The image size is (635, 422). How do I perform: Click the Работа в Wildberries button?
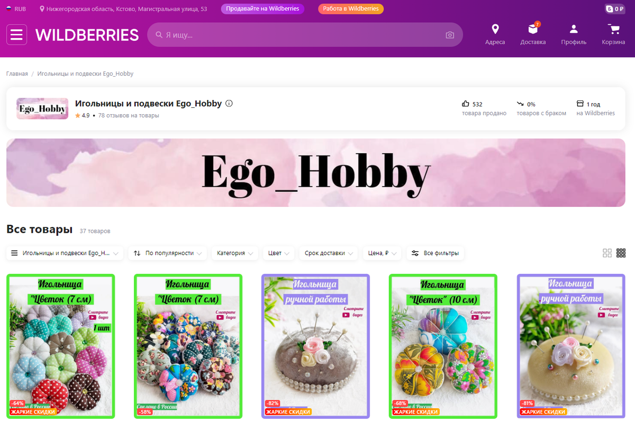point(351,9)
